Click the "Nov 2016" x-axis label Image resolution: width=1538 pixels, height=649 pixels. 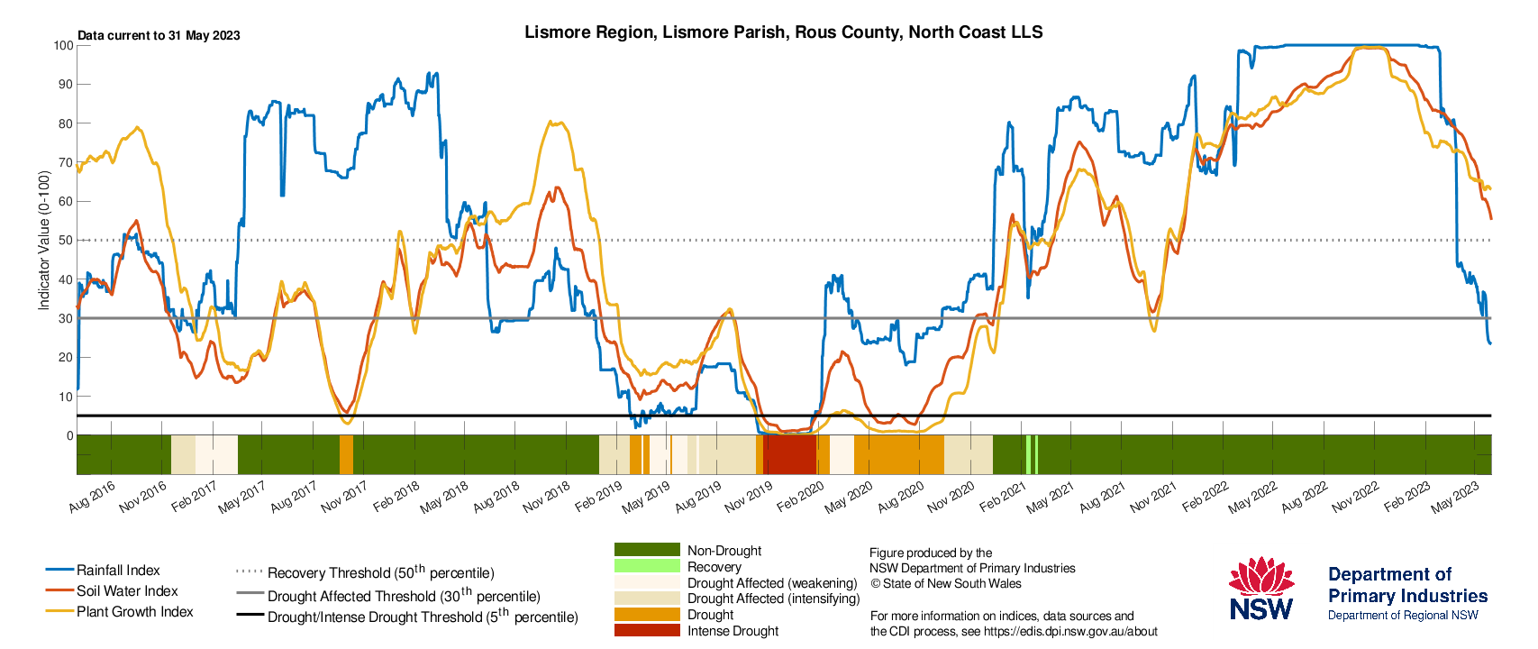[x=143, y=497]
